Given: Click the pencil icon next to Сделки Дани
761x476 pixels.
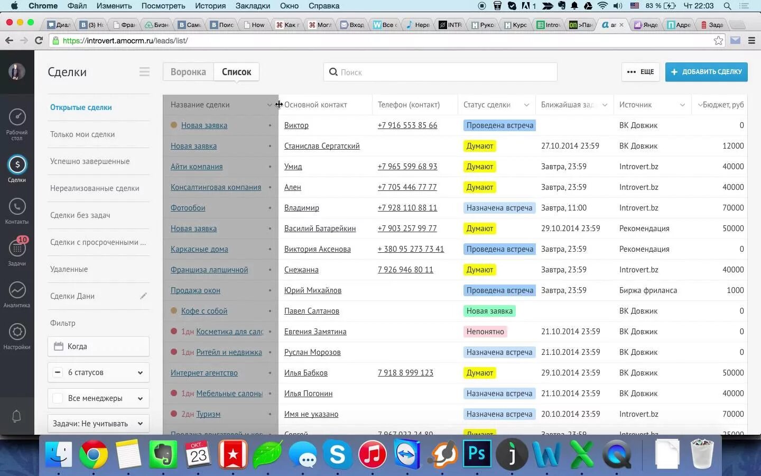Looking at the screenshot, I should tap(143, 296).
